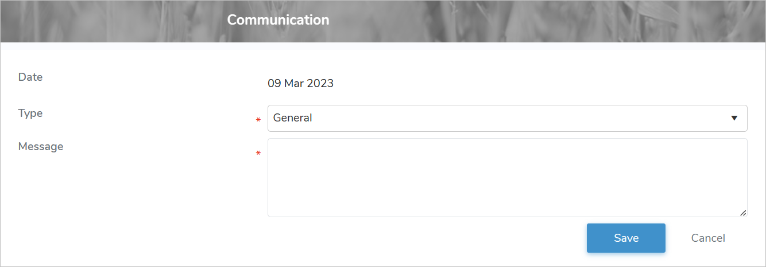Click the date value 09 Mar 2023
Viewport: 766px width, 267px height.
tap(300, 83)
